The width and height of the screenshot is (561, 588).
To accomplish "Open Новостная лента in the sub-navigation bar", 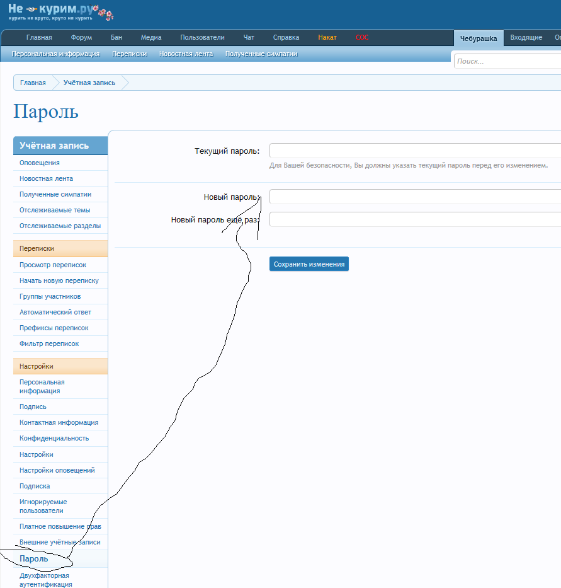I will (x=186, y=54).
